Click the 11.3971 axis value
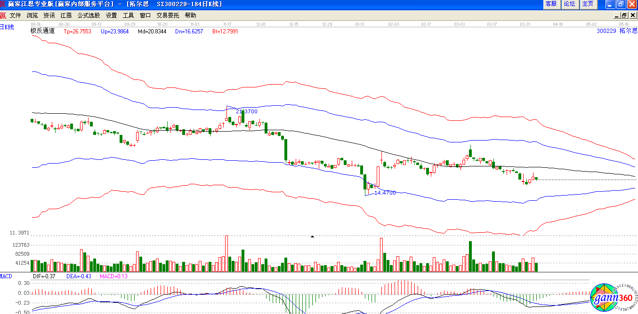The image size is (638, 314). (x=20, y=233)
